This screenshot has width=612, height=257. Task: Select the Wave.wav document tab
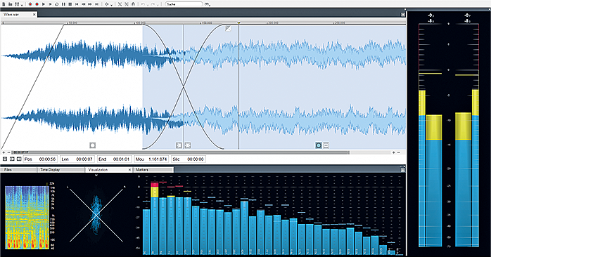(x=19, y=15)
